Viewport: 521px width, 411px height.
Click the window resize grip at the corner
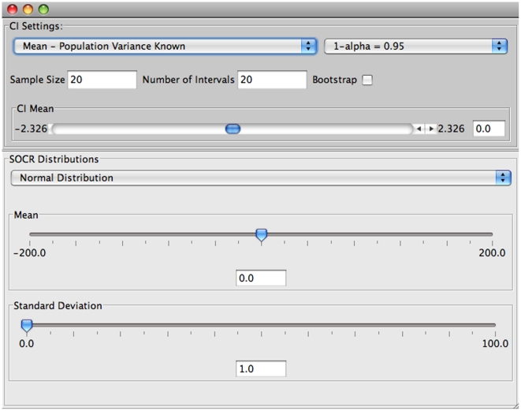515,406
